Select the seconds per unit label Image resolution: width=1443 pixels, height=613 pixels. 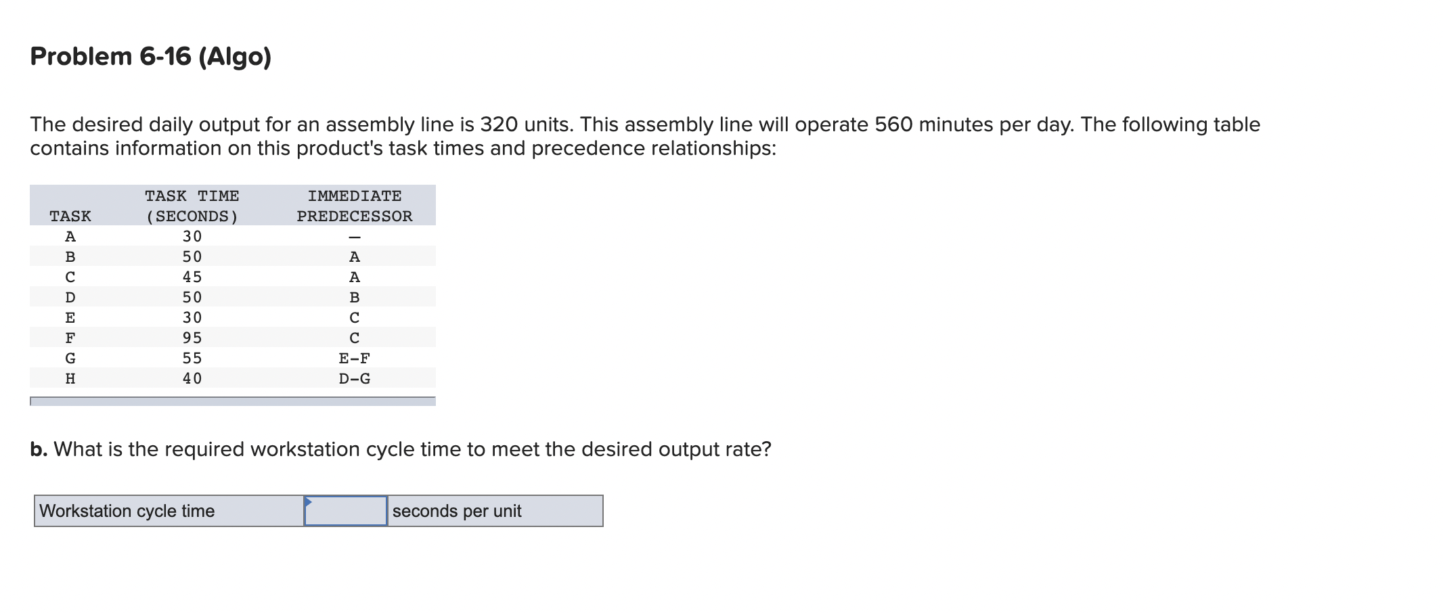457,512
